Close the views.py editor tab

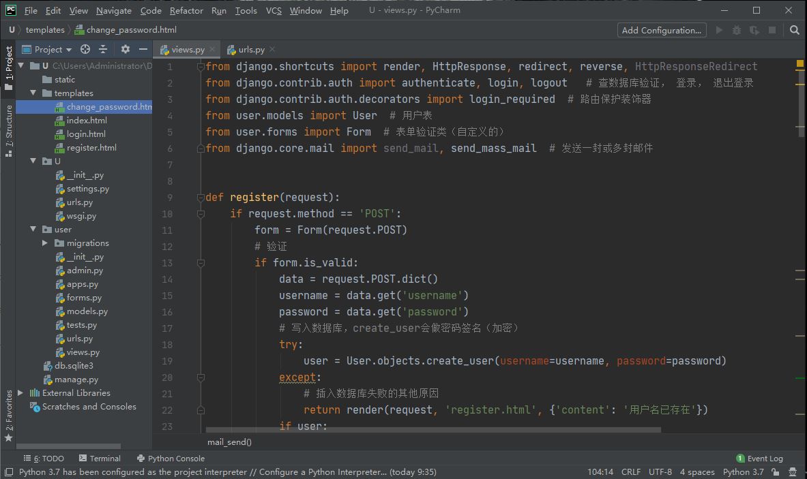(212, 49)
